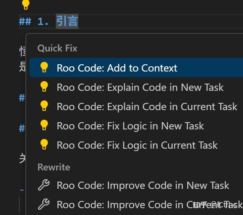
Task: Click the '## 1.' markdown heading prefix
Action: click(34, 21)
